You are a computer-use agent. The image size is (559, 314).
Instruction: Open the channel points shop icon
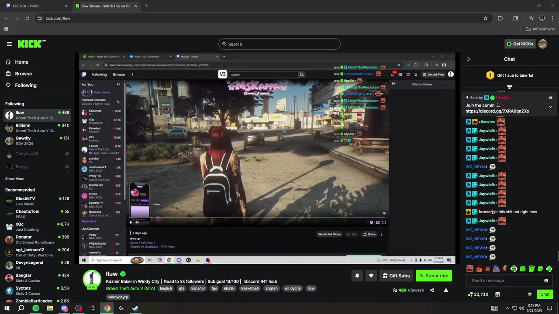(497, 294)
